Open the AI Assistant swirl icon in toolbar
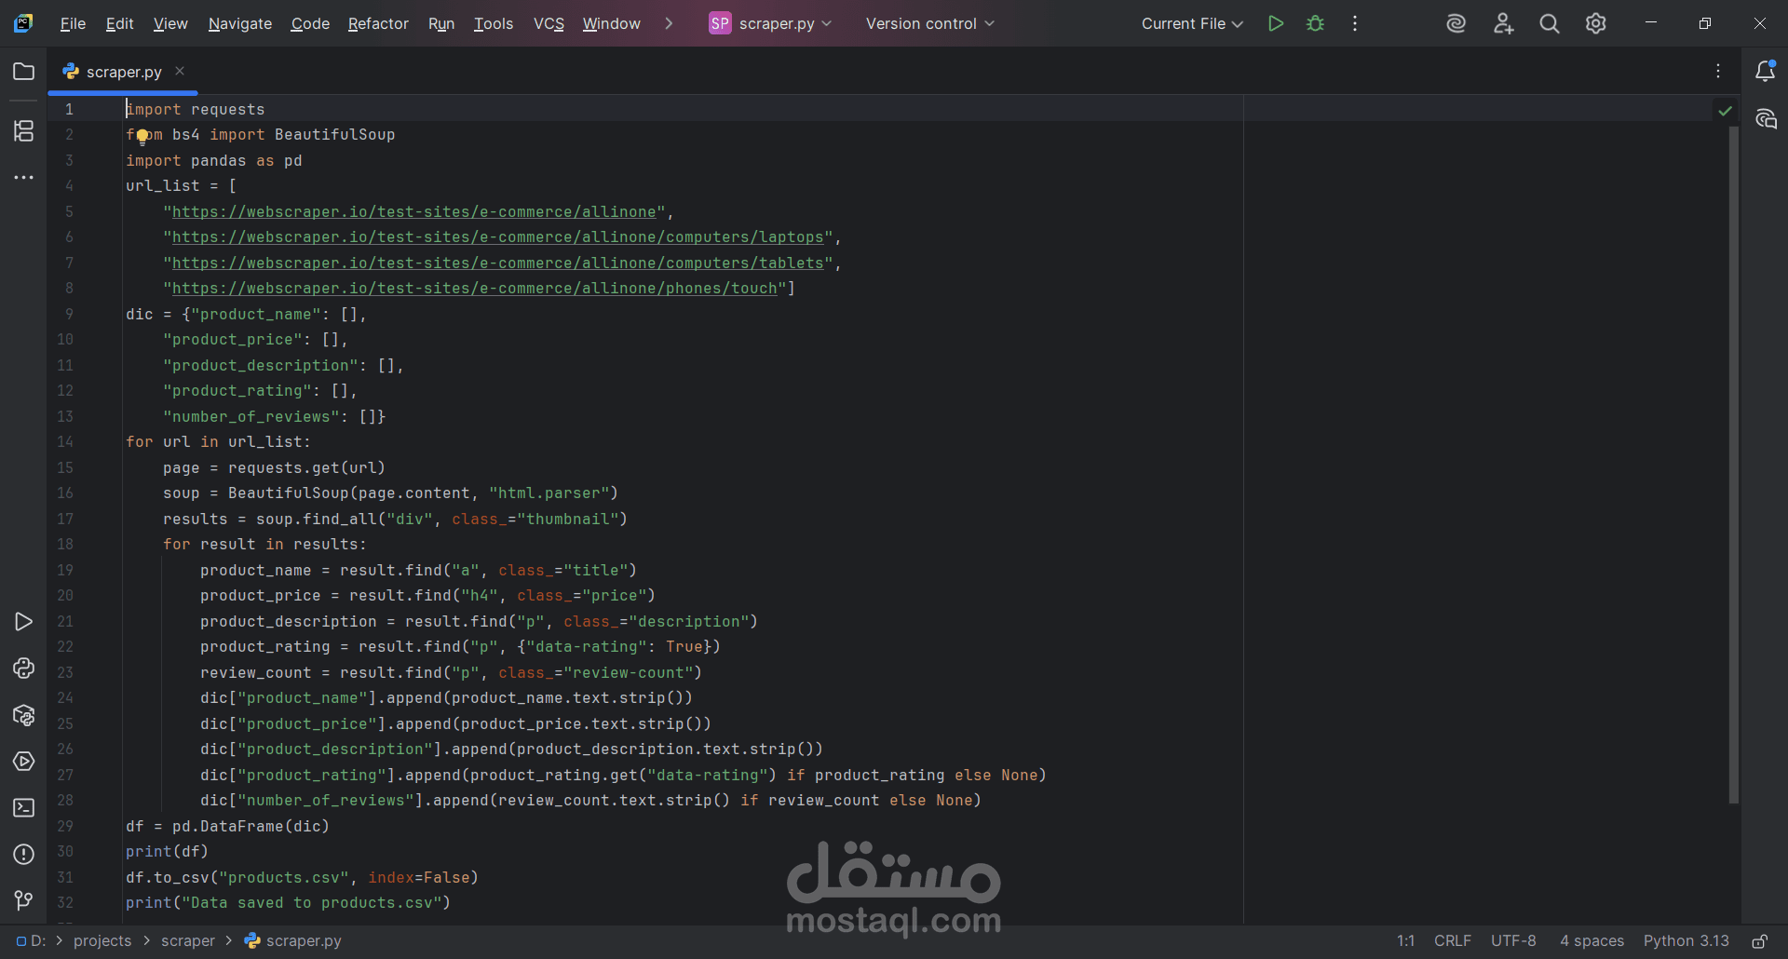Viewport: 1788px width, 959px height. (x=1456, y=23)
